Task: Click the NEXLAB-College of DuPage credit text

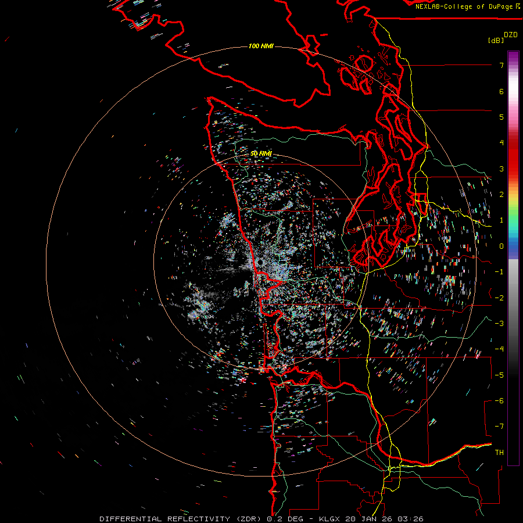Action: click(464, 6)
